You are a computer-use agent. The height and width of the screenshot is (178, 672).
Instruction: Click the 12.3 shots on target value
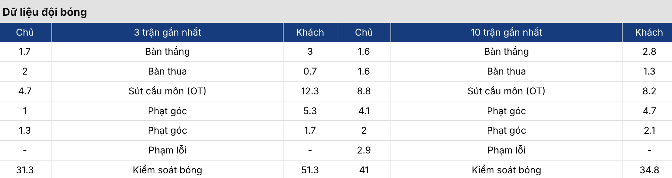[x=310, y=91]
